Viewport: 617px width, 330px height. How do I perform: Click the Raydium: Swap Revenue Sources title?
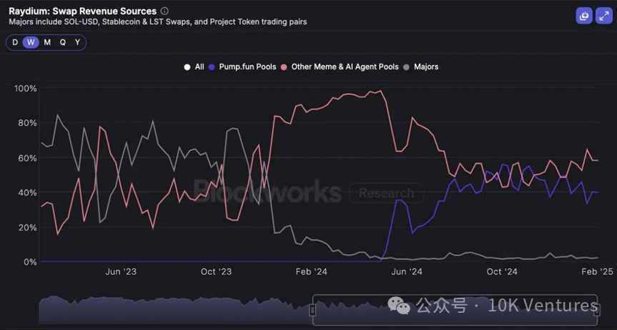pos(82,11)
